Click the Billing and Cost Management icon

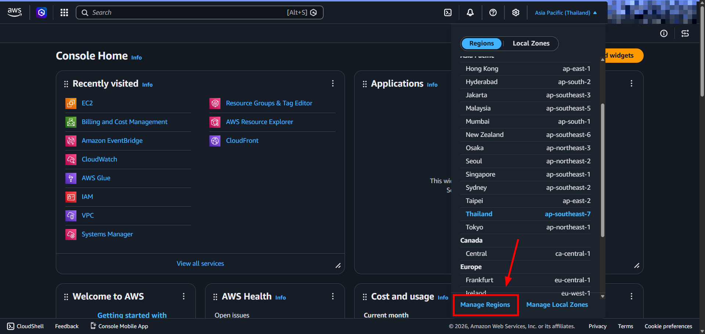coord(71,122)
